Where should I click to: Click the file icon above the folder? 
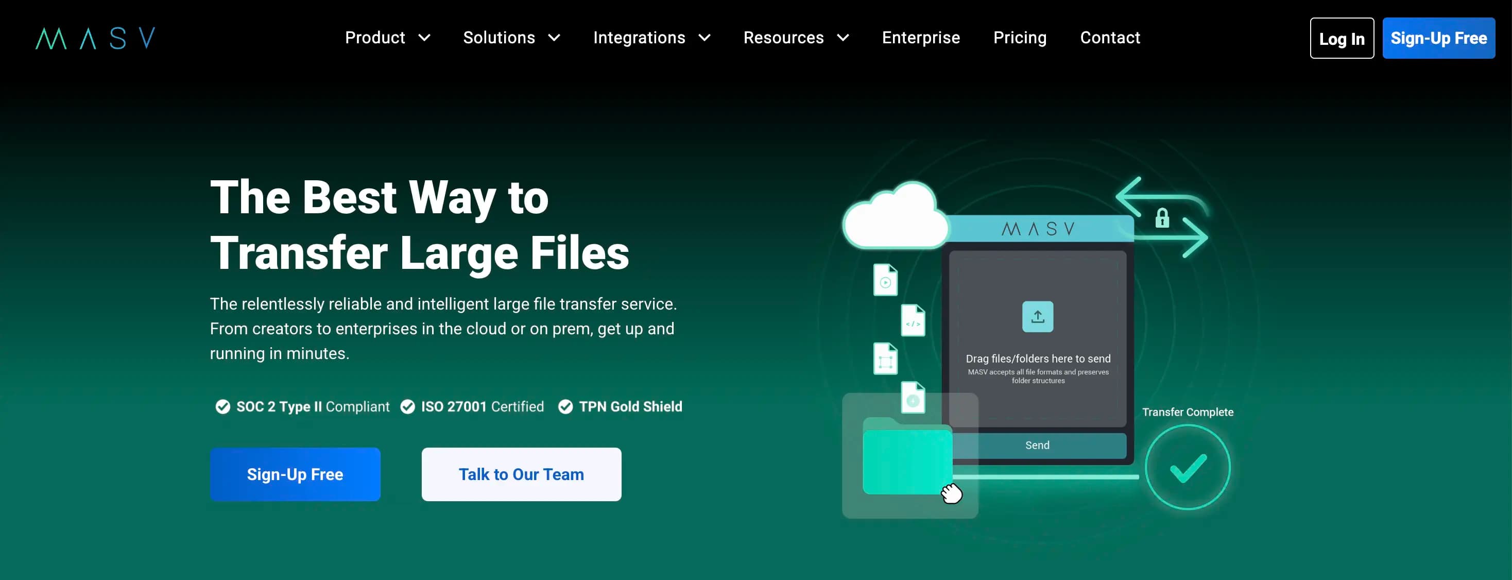(x=913, y=398)
